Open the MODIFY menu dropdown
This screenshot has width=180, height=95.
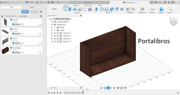pos(109,13)
